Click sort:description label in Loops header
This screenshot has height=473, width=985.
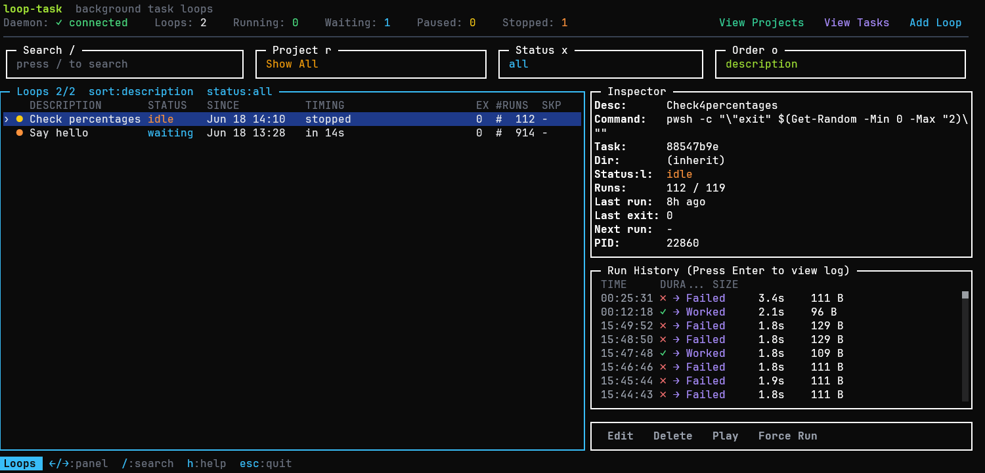click(x=141, y=91)
